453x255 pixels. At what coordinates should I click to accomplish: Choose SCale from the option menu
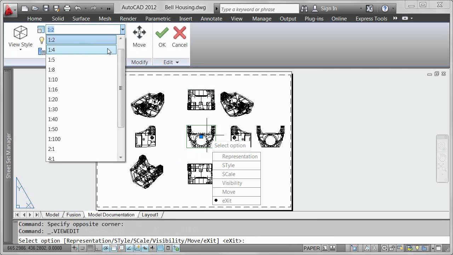click(x=236, y=174)
